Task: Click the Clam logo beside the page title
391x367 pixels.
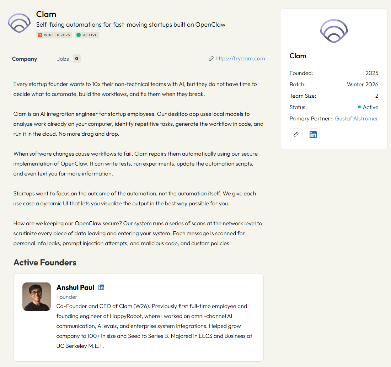Action: tap(19, 23)
